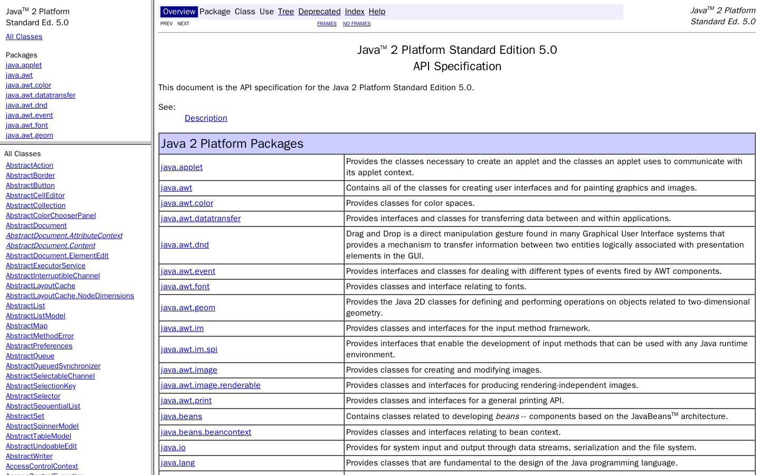Click the "API Specification" page title

[x=457, y=66]
